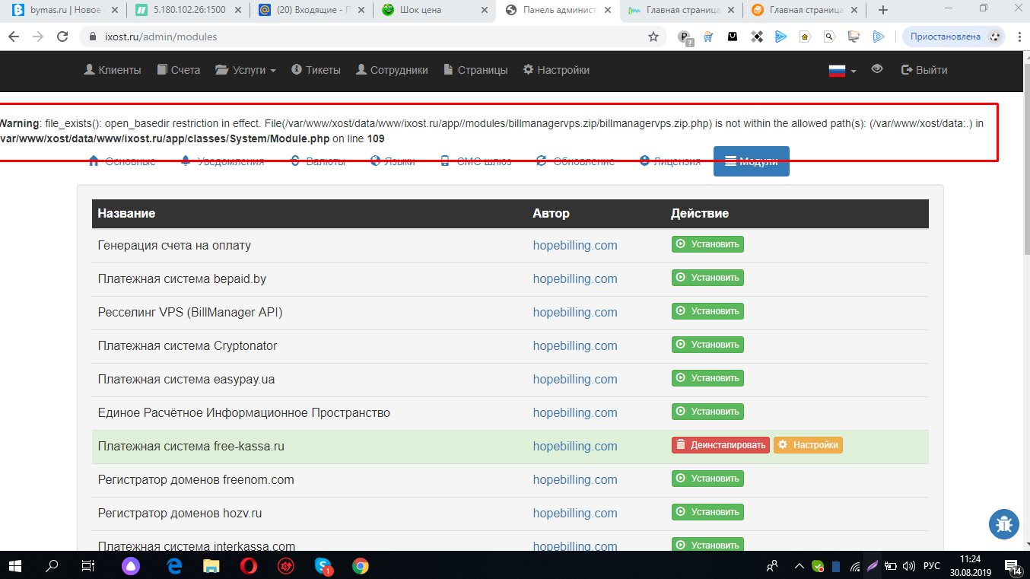Install the bepaid.by payment module
This screenshot has width=1030, height=579.
(707, 278)
